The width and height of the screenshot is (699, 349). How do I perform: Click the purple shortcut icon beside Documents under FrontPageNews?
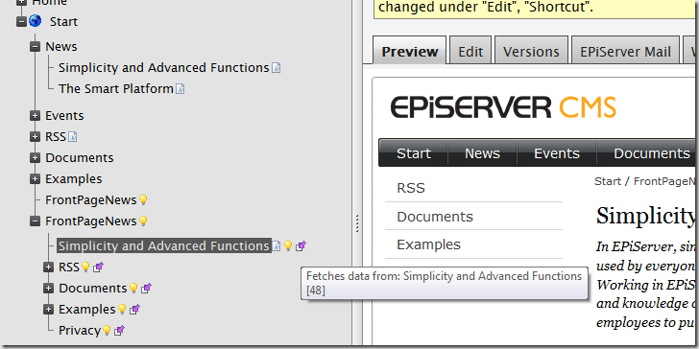(146, 288)
